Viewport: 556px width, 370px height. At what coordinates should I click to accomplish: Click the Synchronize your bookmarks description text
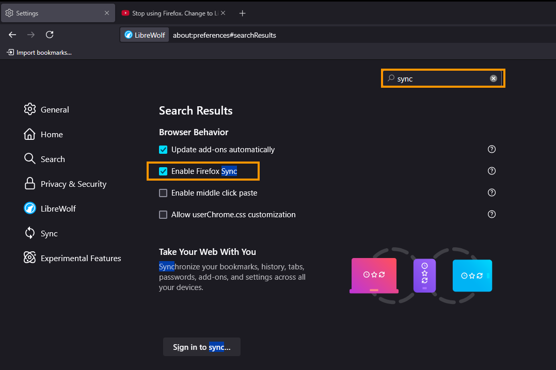pyautogui.click(x=232, y=277)
